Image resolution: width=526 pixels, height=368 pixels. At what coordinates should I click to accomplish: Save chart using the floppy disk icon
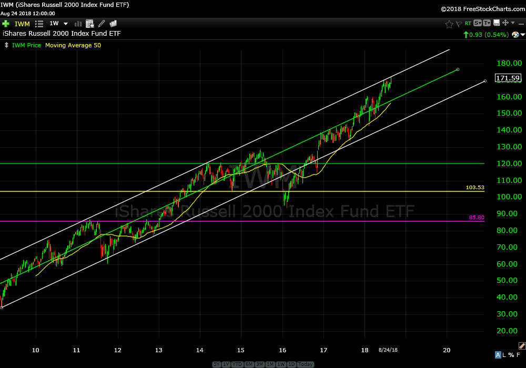point(496,23)
